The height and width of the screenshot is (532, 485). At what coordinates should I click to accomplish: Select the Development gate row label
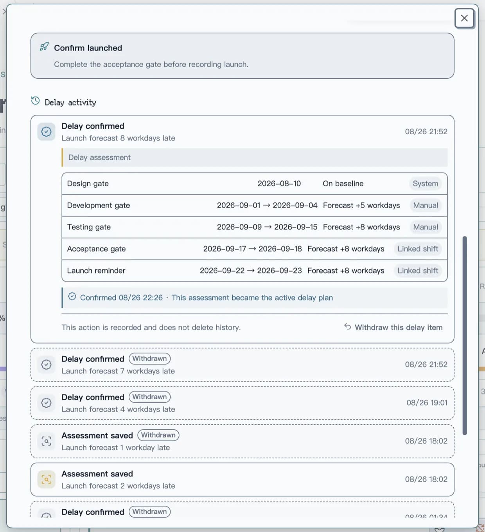point(99,206)
